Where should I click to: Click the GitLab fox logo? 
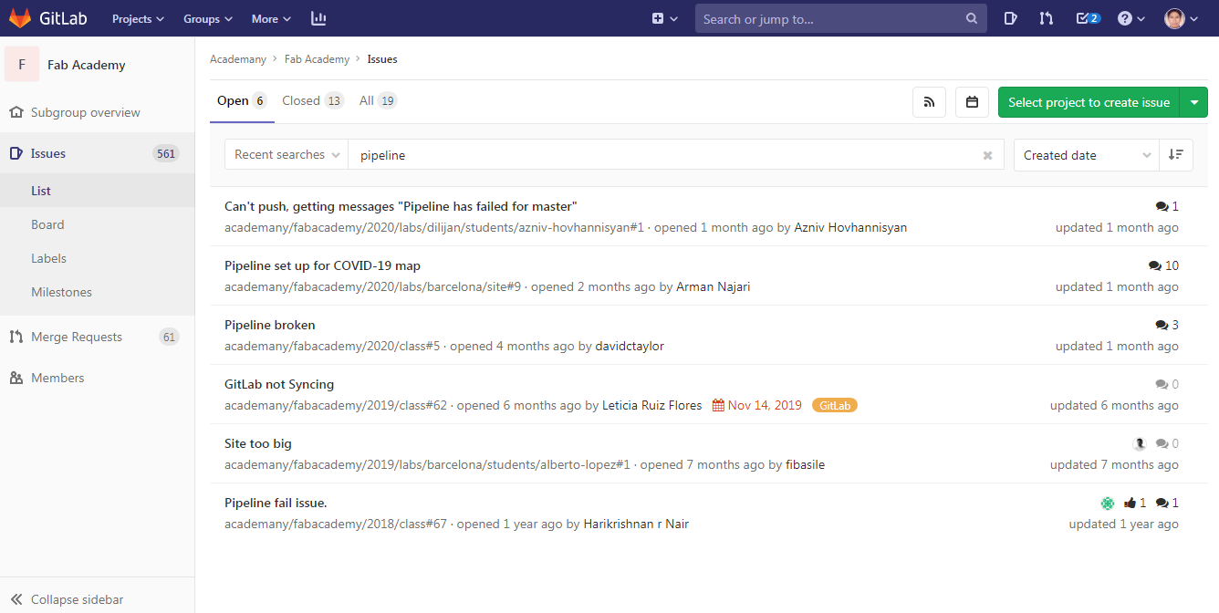[20, 18]
